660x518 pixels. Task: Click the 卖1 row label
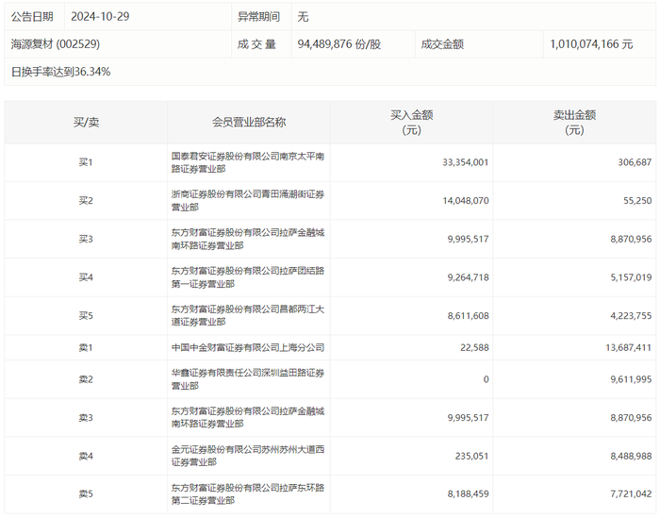(86, 347)
